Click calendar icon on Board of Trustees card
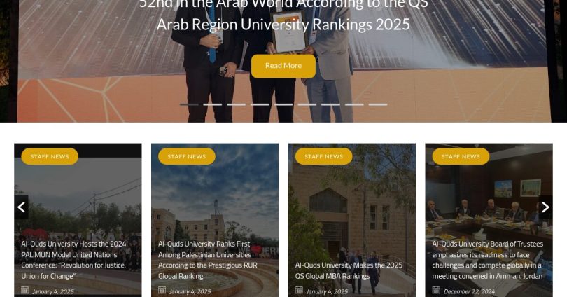 (436, 290)
